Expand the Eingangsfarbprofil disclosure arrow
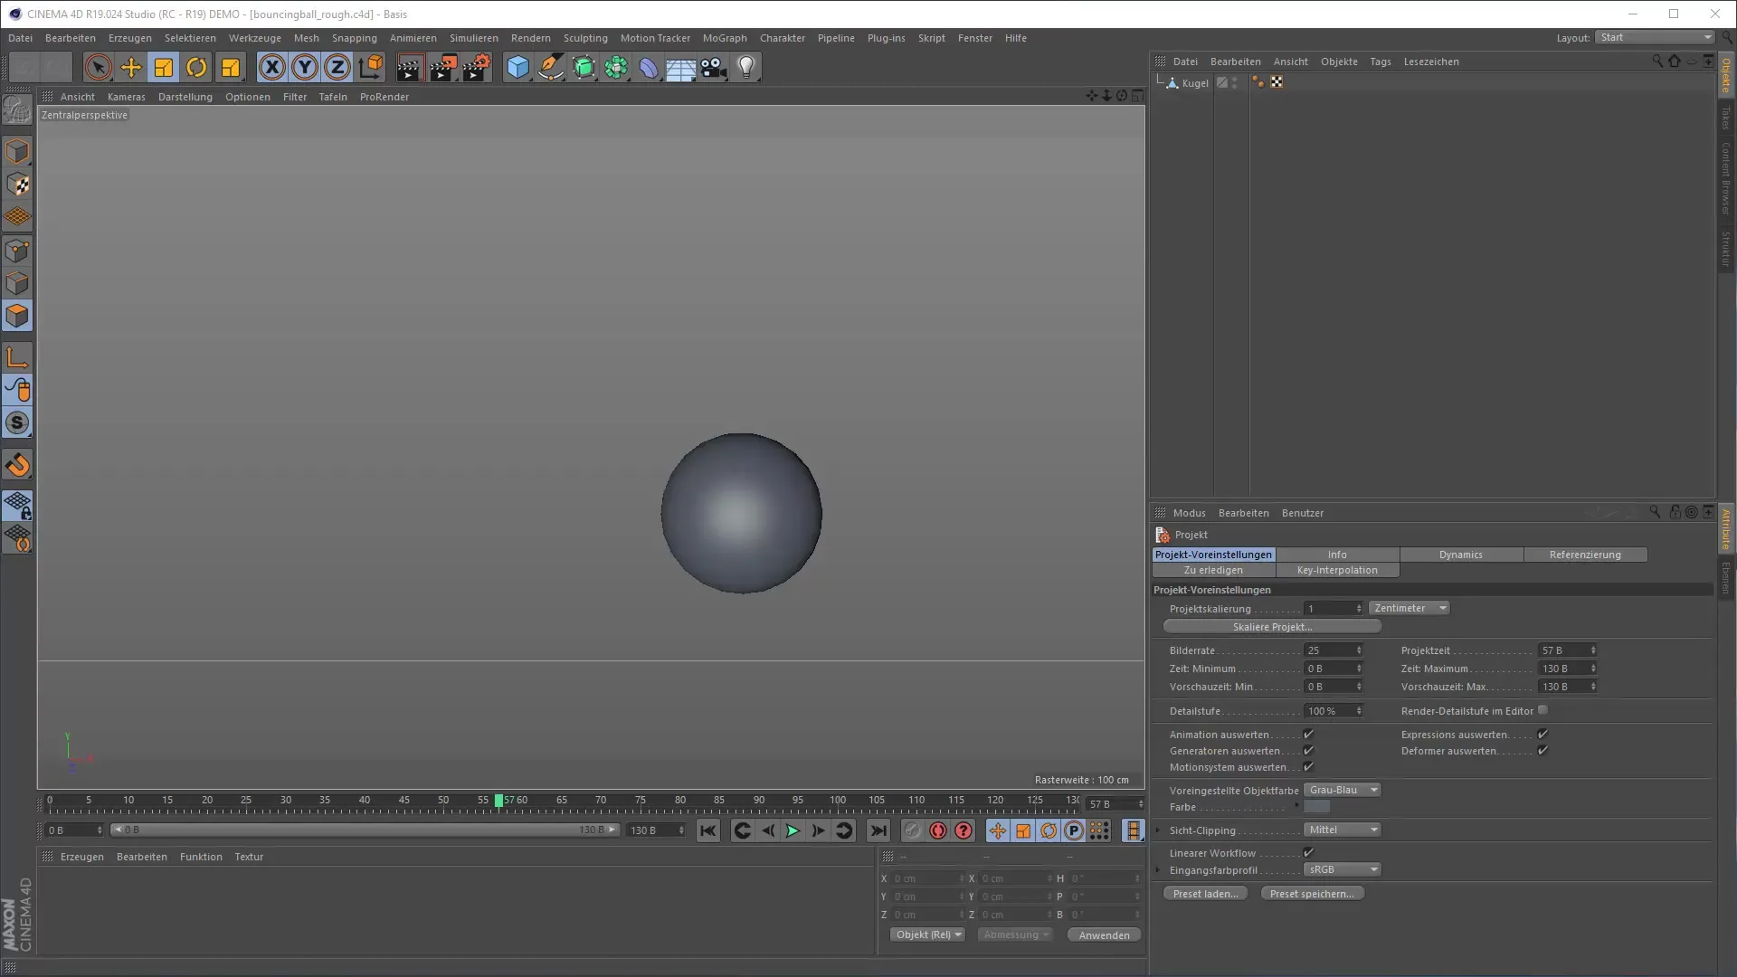 click(1158, 870)
